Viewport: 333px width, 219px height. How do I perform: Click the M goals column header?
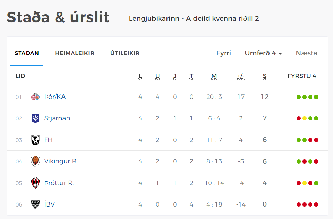(214, 76)
